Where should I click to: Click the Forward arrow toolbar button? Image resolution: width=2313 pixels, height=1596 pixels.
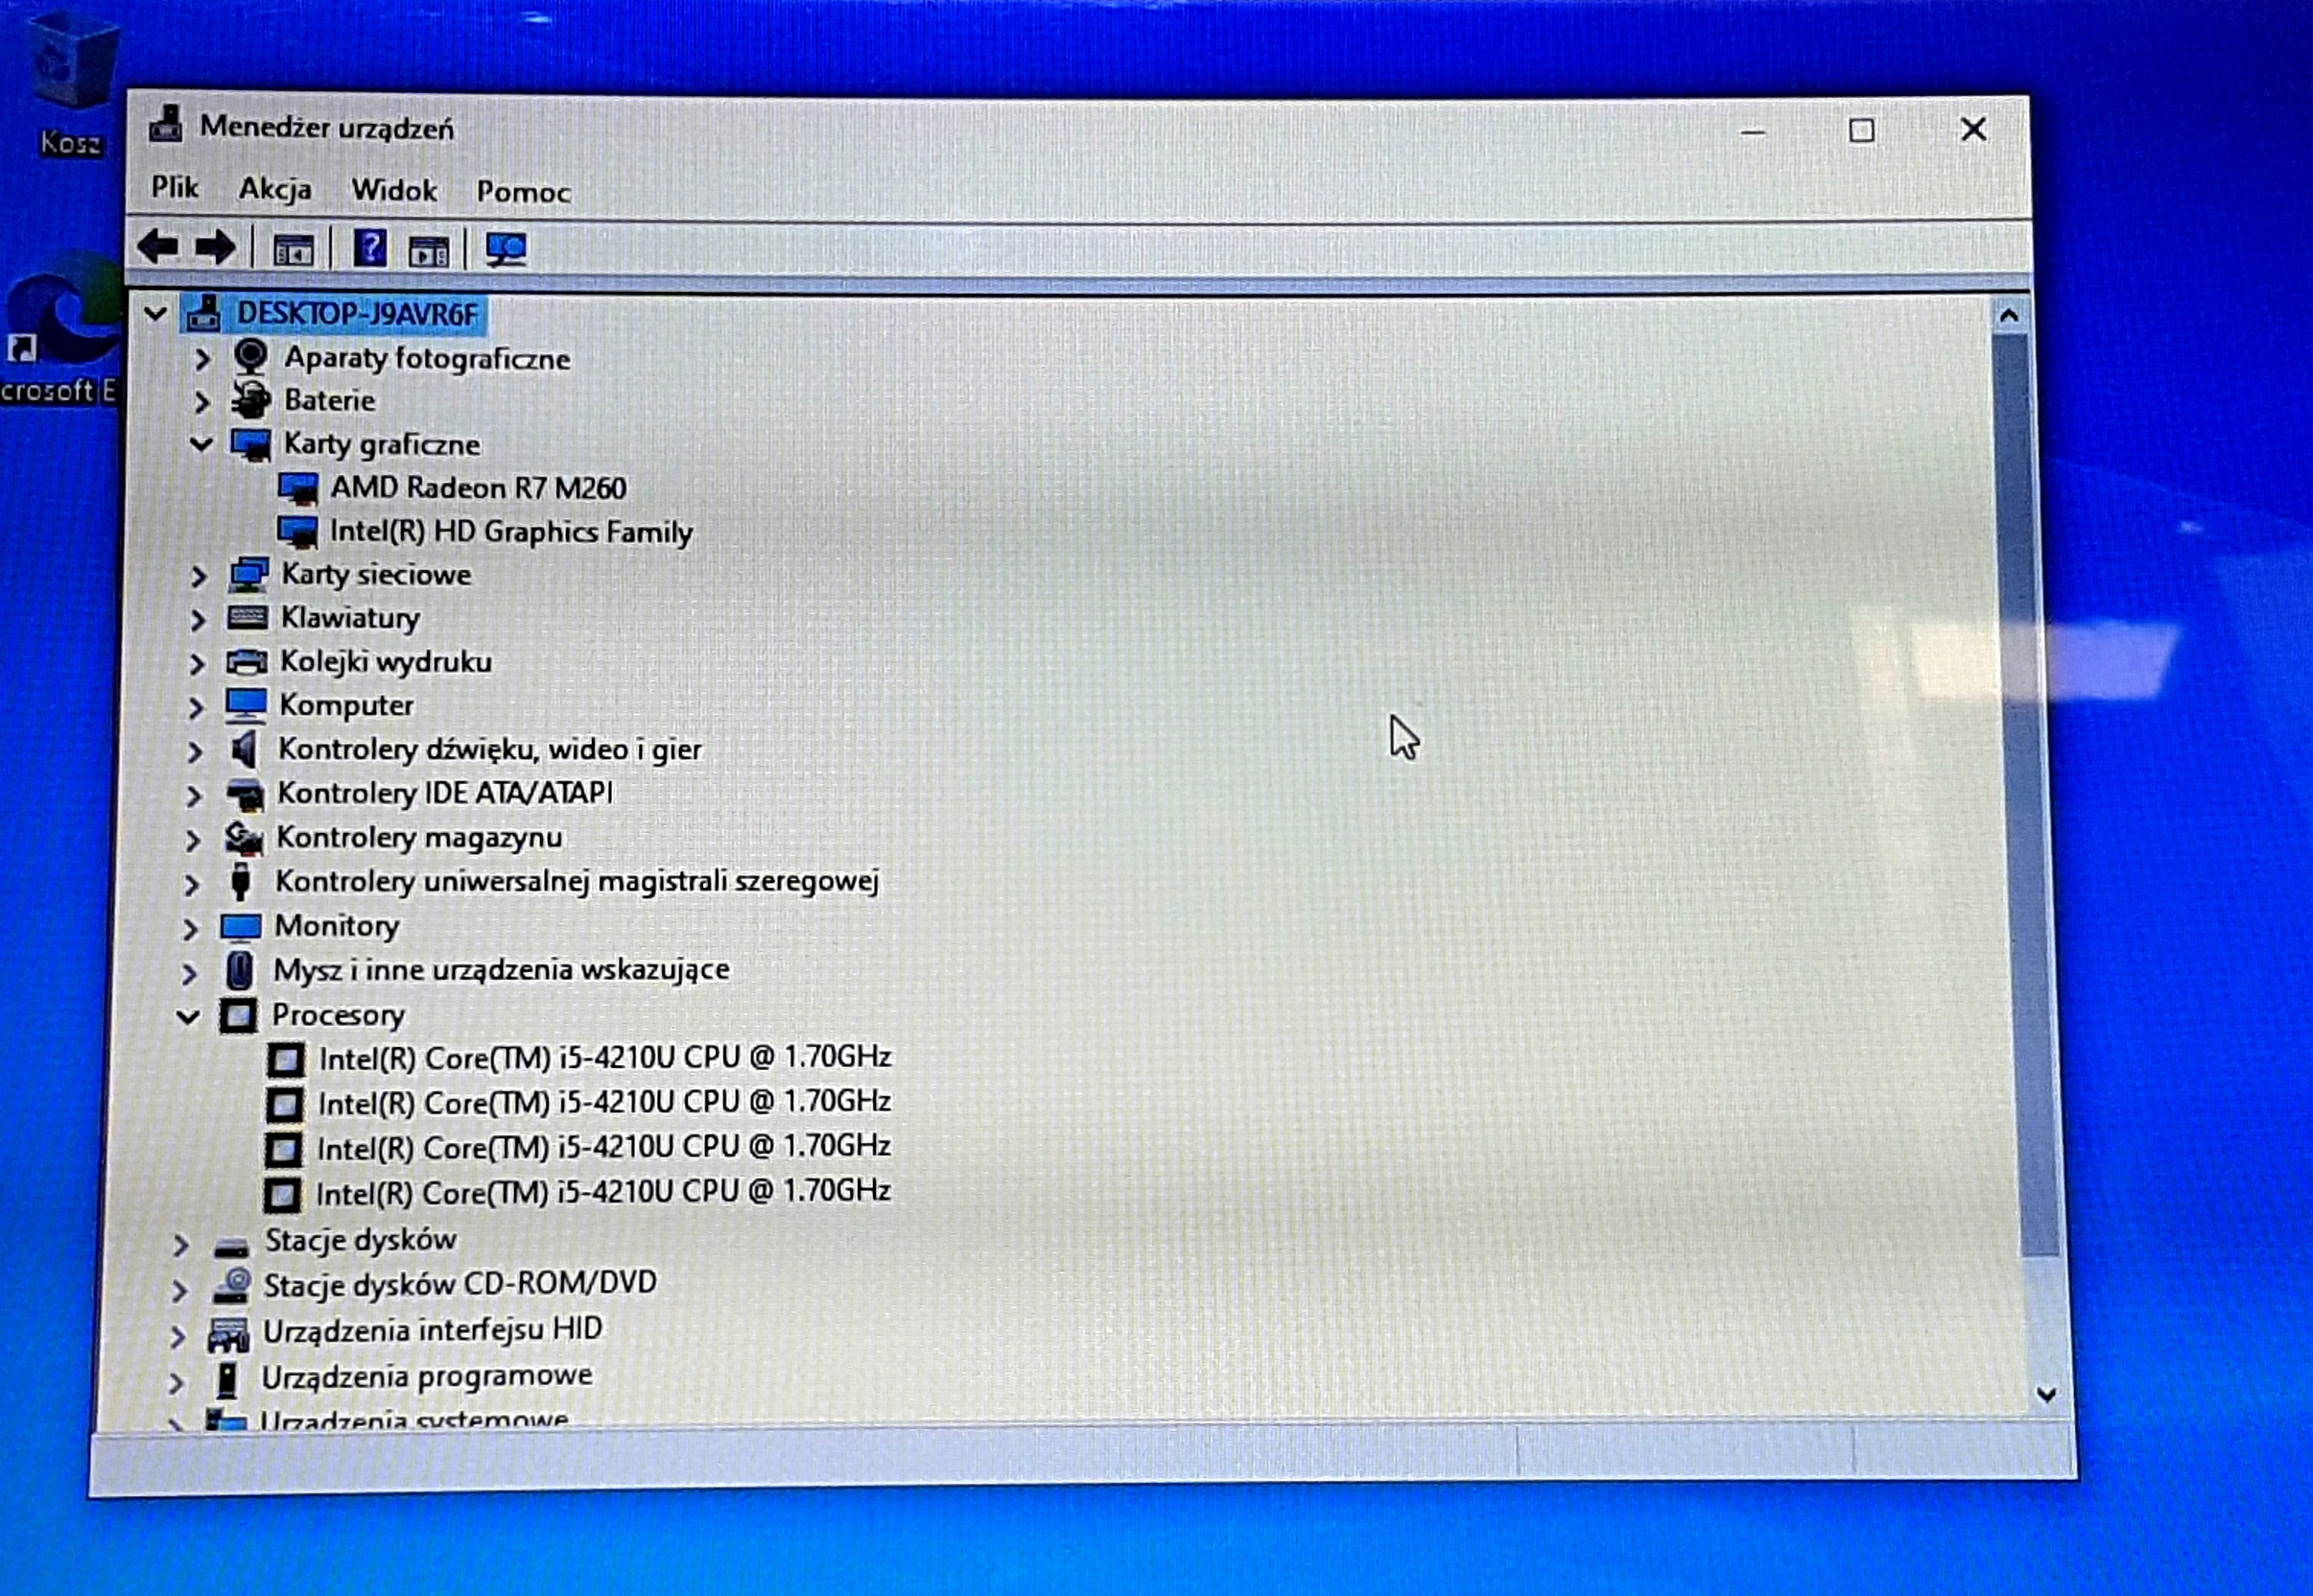(x=215, y=247)
